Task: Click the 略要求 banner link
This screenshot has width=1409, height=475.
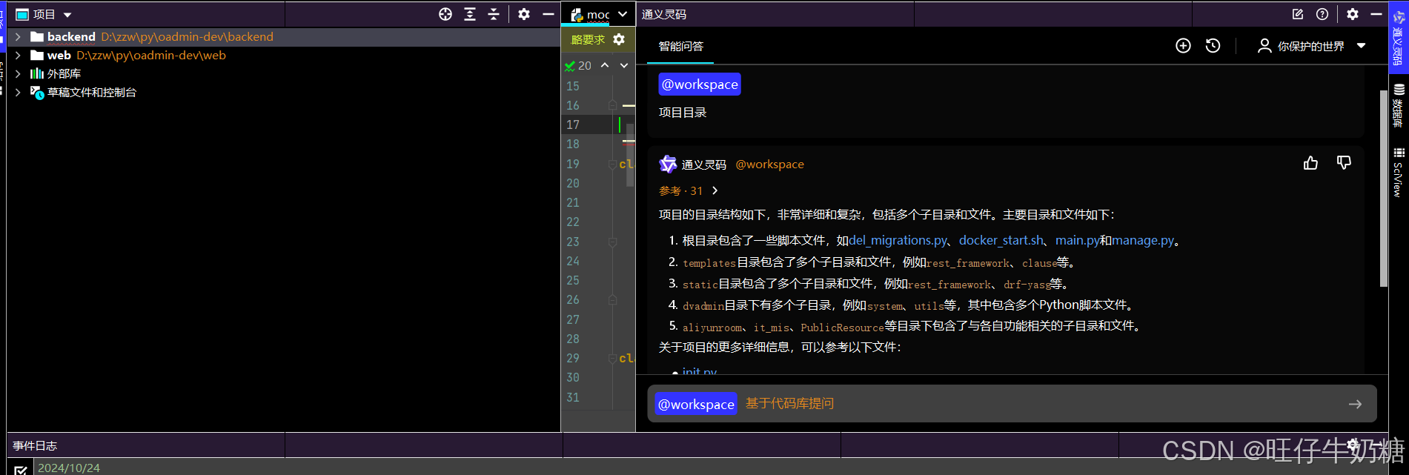Action: [588, 40]
